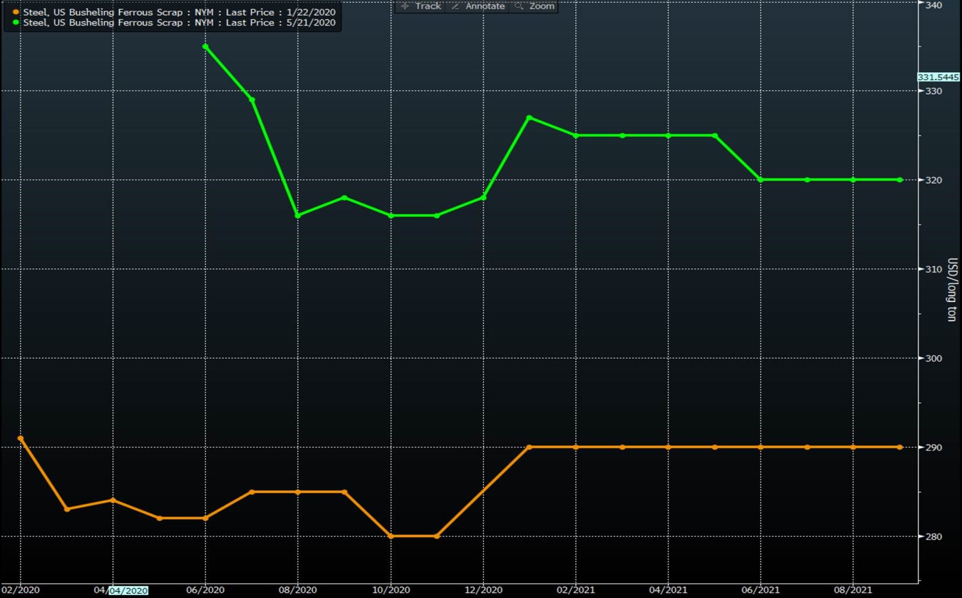Select the Annotate label in the chart toolbar

[485, 6]
